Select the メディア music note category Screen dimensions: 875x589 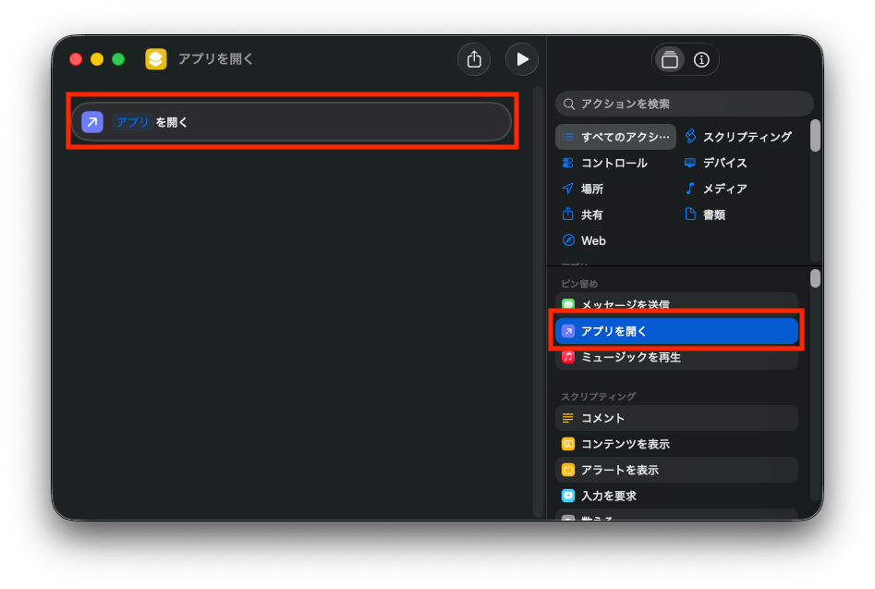tap(716, 189)
